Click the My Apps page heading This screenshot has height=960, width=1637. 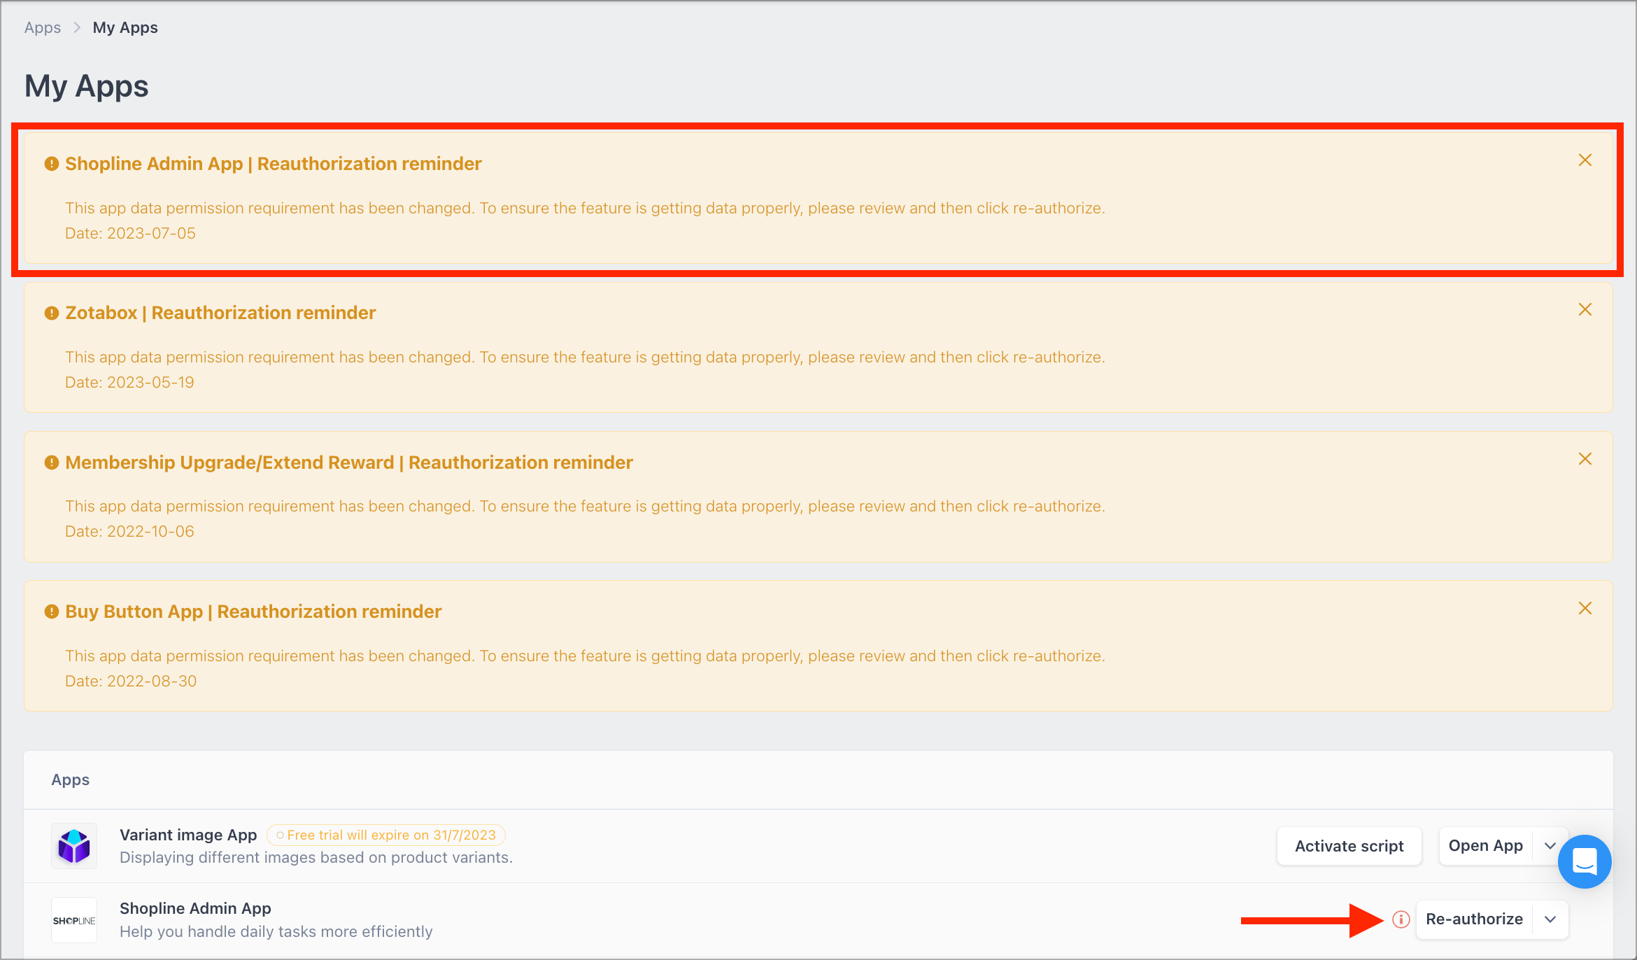coord(87,86)
